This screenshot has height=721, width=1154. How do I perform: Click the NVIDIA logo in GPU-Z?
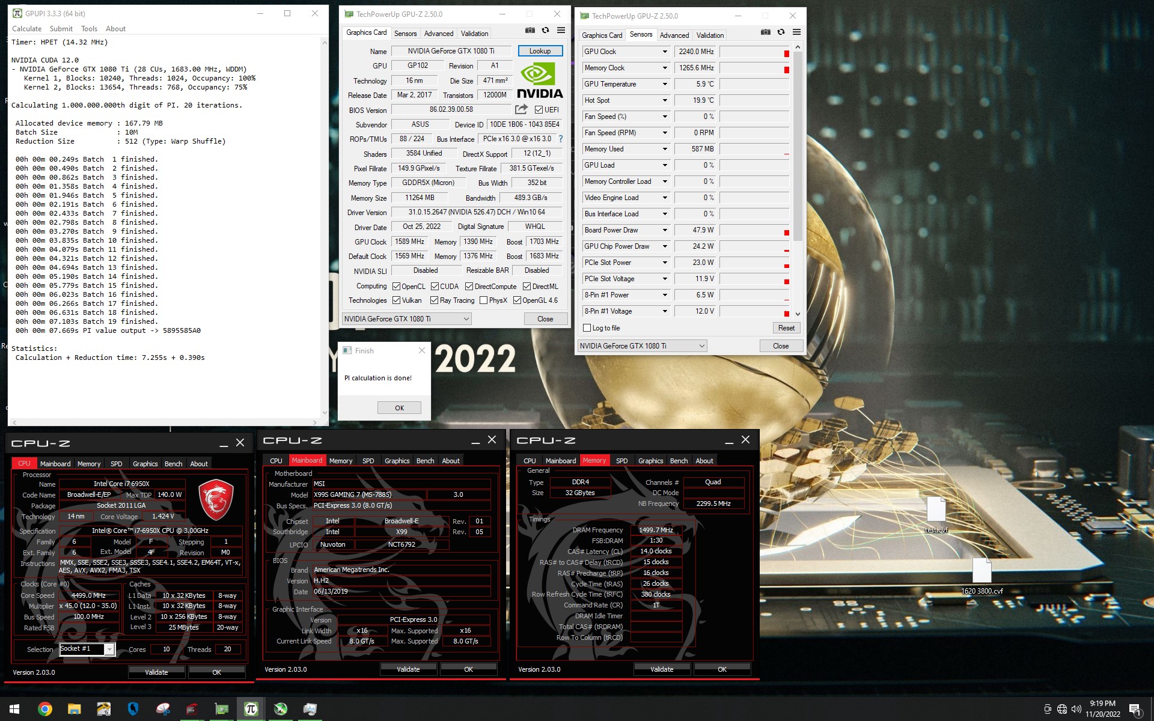pos(540,81)
